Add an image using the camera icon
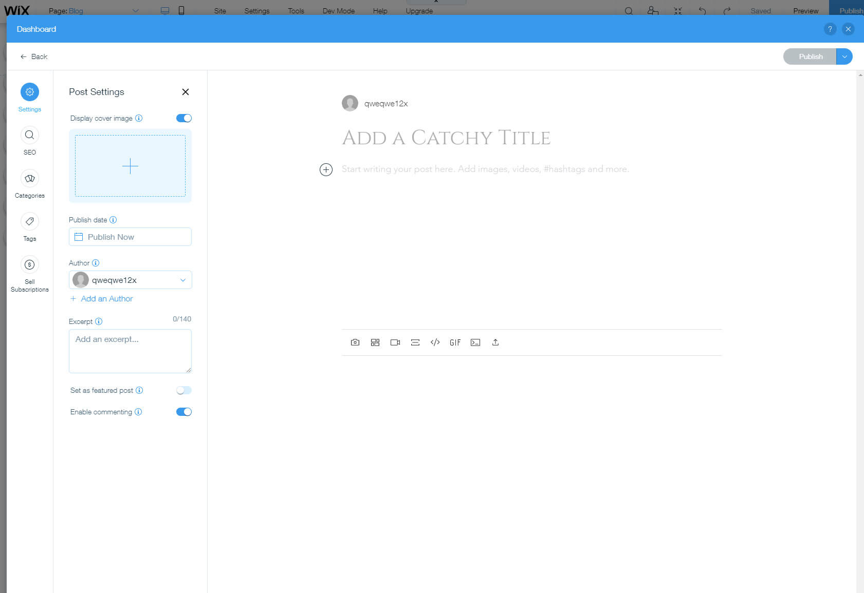Image resolution: width=864 pixels, height=593 pixels. click(x=355, y=342)
